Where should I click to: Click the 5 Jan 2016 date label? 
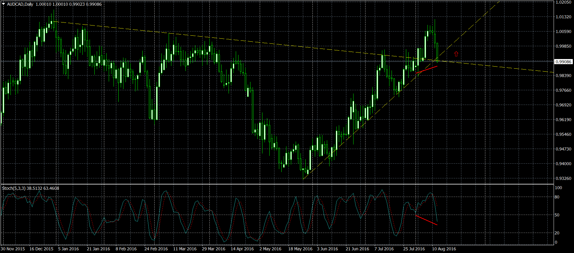(69, 249)
